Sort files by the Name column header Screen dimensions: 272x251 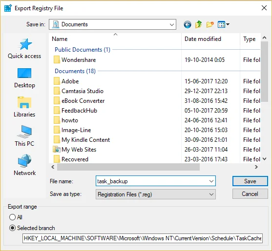[x=115, y=39]
